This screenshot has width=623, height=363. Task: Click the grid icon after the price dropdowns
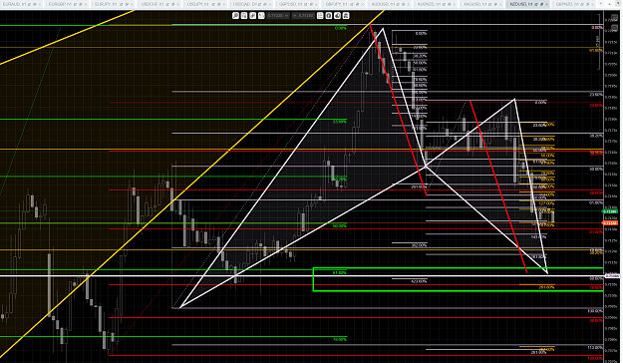click(320, 16)
